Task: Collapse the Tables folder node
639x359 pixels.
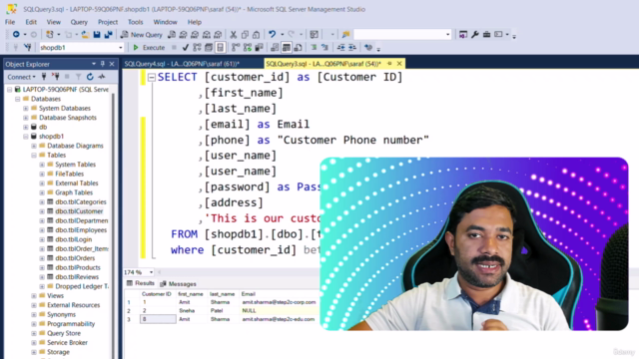Action: pyautogui.click(x=34, y=156)
